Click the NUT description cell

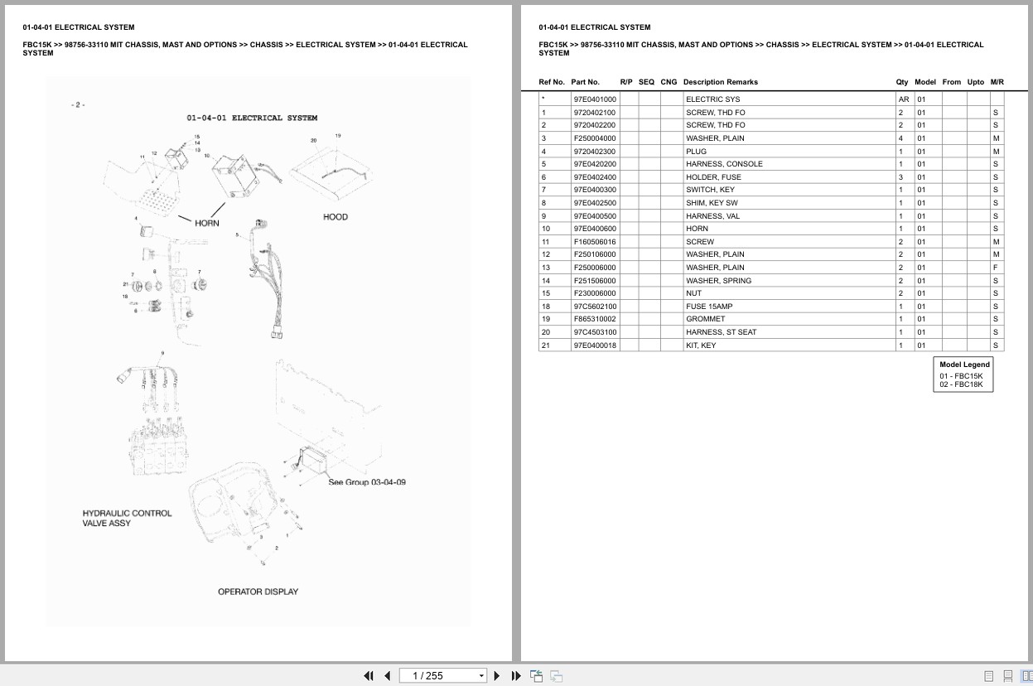(x=693, y=293)
